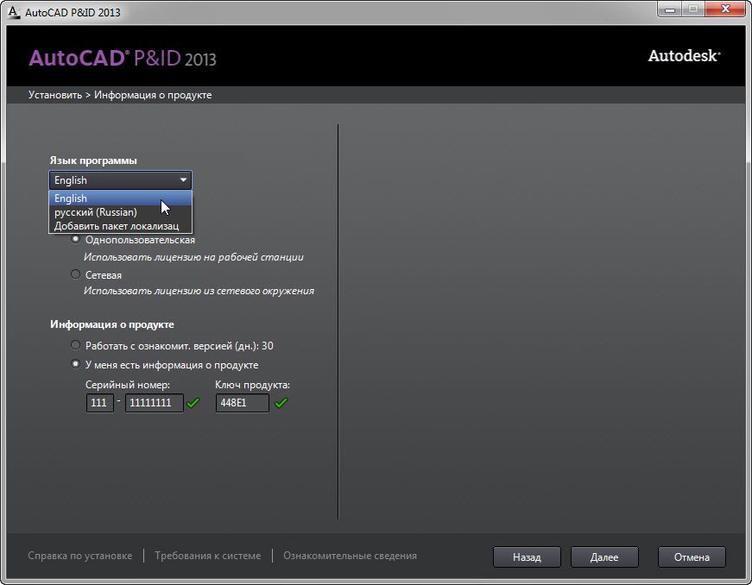Screen dimensions: 752x585
Task: Click the 'Информация о продукте' breadcrumb item
Action: [151, 94]
